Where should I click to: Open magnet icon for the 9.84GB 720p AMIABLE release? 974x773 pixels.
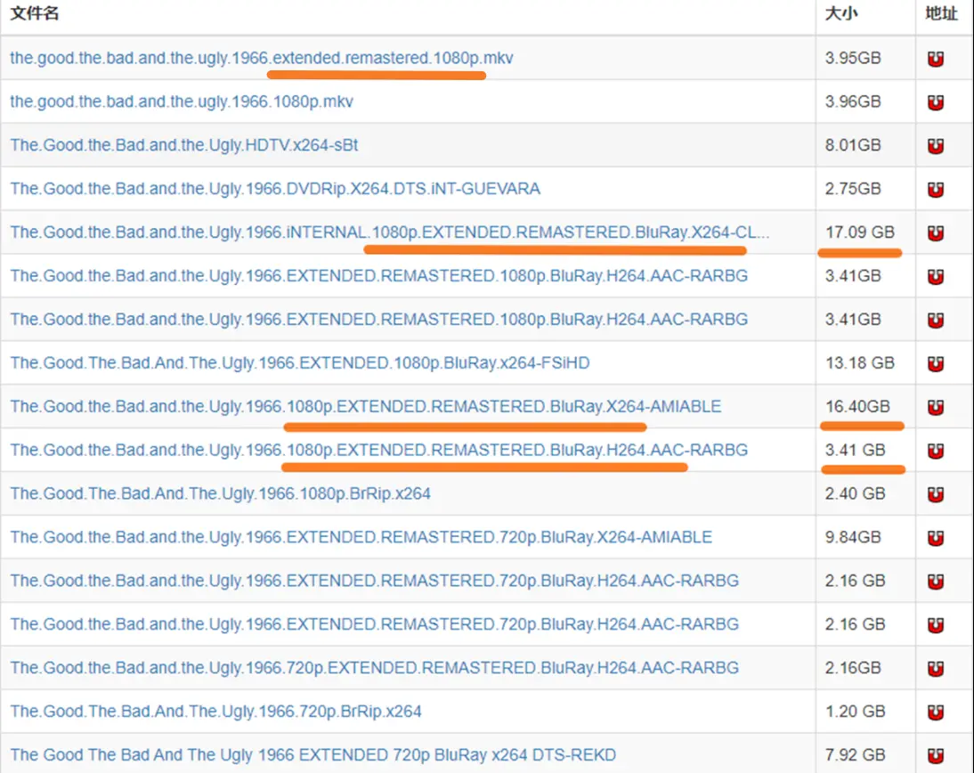(x=936, y=538)
